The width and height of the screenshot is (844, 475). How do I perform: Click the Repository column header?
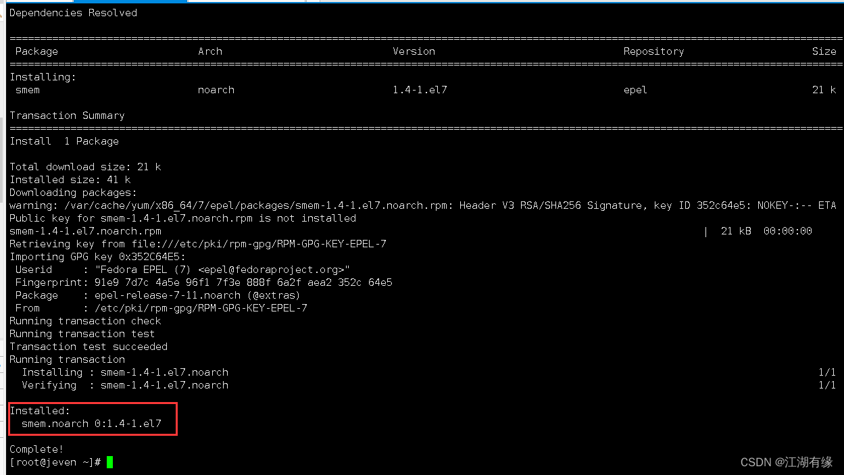[653, 51]
